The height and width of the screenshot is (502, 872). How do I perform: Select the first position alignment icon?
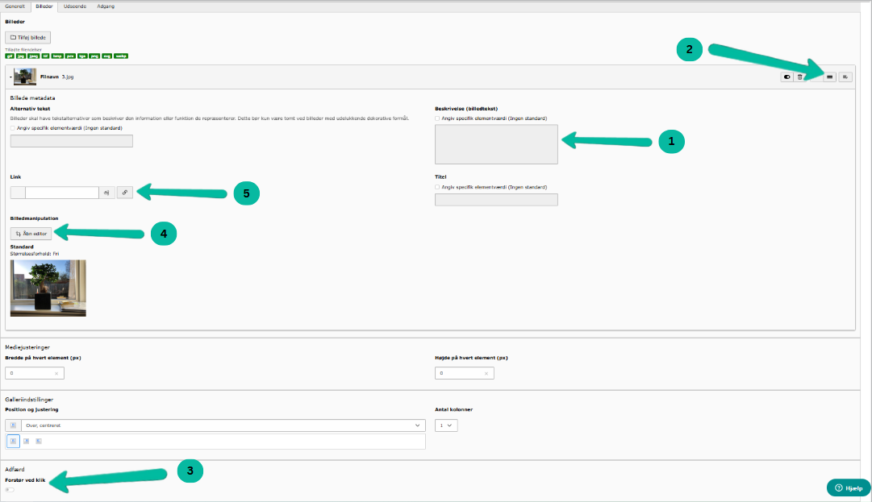click(13, 441)
